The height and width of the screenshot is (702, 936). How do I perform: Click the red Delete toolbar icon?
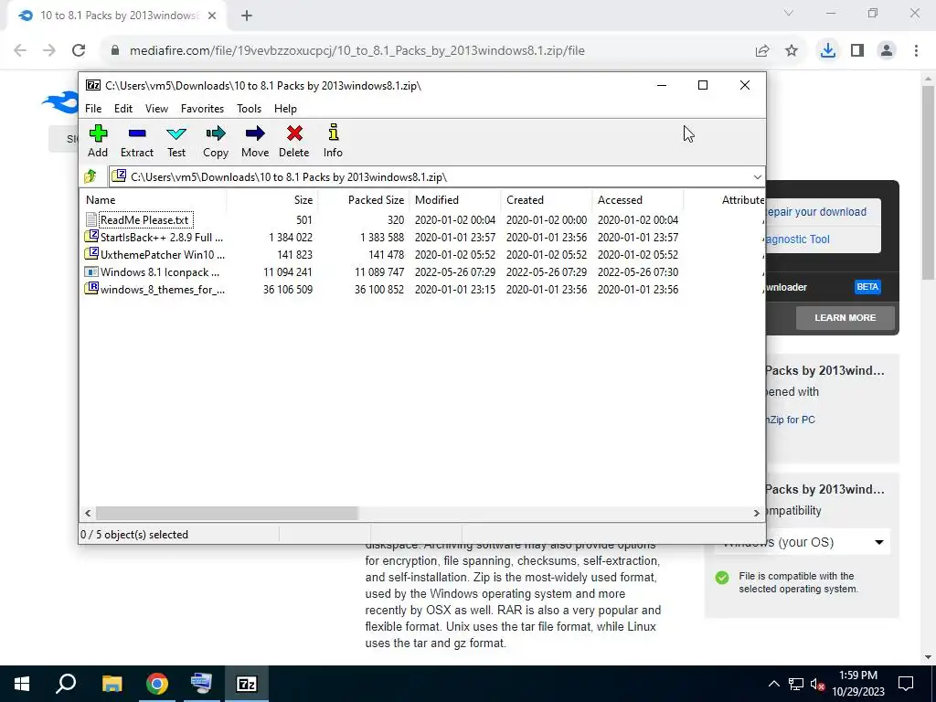point(294,133)
